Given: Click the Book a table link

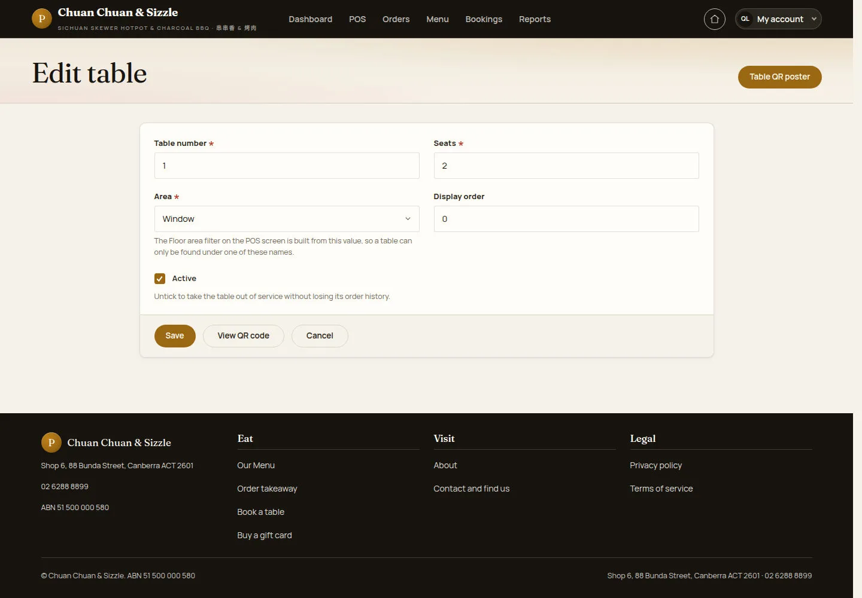Looking at the screenshot, I should tap(261, 512).
